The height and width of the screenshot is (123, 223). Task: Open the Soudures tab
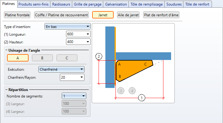174,4
